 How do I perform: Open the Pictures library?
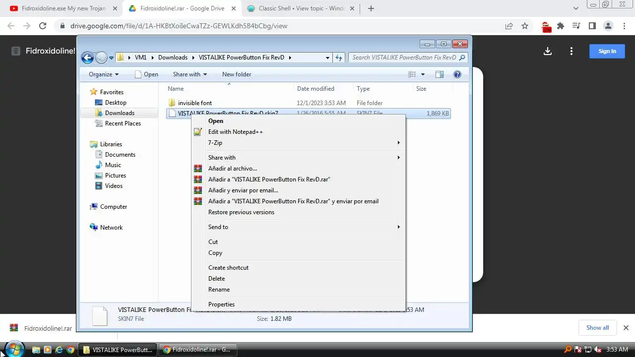(x=115, y=176)
